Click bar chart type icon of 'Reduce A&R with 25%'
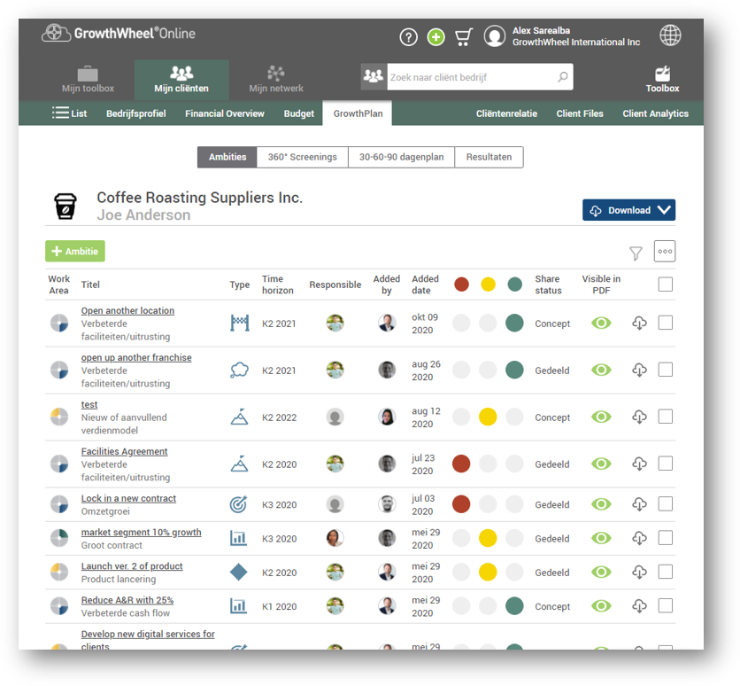This screenshot has width=740, height=686. [238, 605]
